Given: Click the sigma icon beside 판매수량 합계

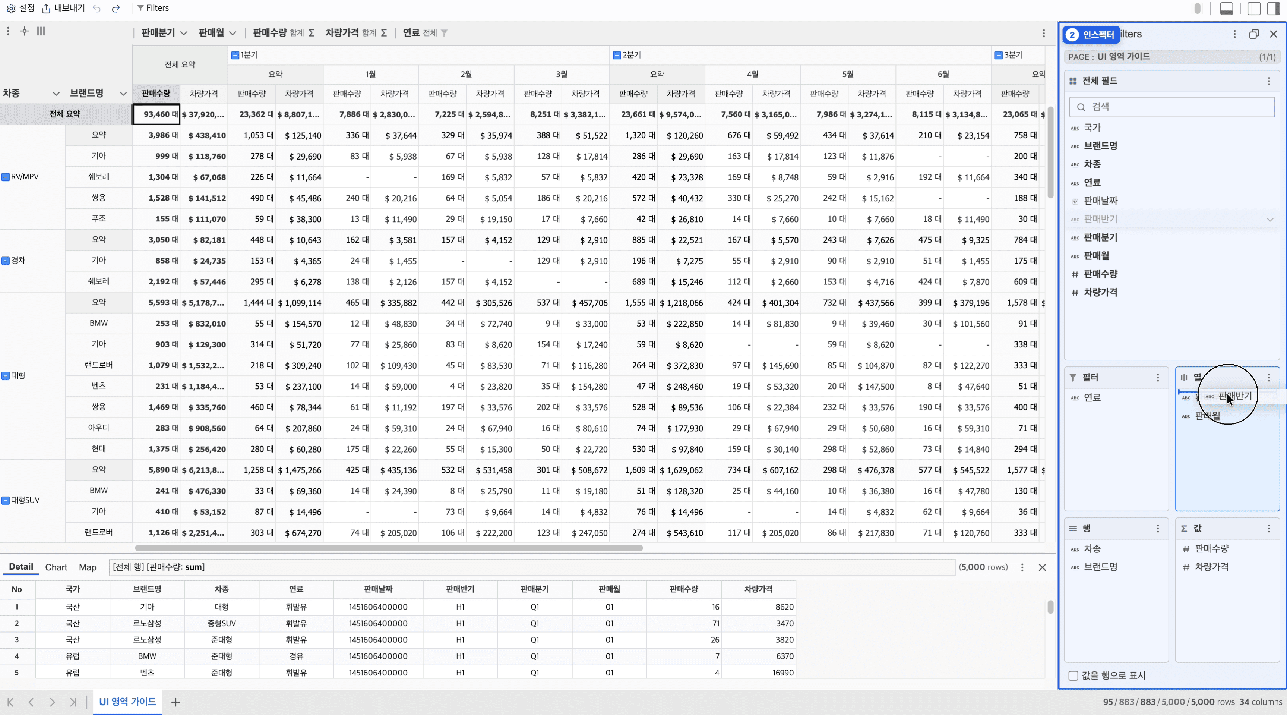Looking at the screenshot, I should (x=311, y=33).
